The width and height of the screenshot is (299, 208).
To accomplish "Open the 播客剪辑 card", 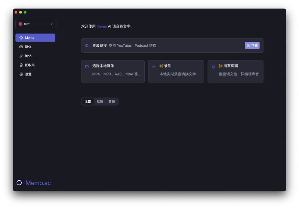I will pos(235,71).
